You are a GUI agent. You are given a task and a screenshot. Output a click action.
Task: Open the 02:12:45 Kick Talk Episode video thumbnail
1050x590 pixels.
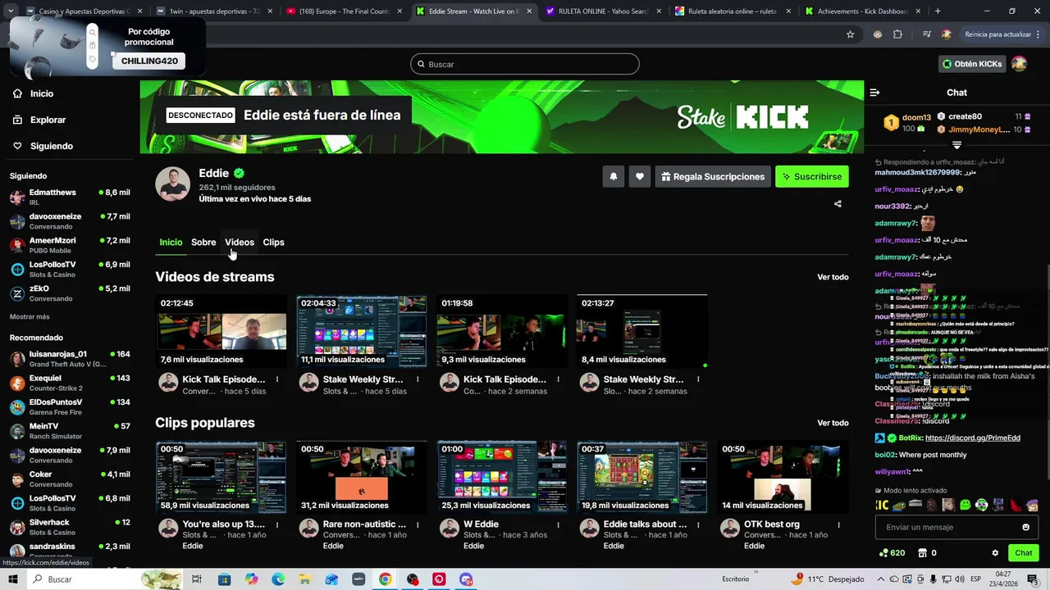pyautogui.click(x=221, y=331)
